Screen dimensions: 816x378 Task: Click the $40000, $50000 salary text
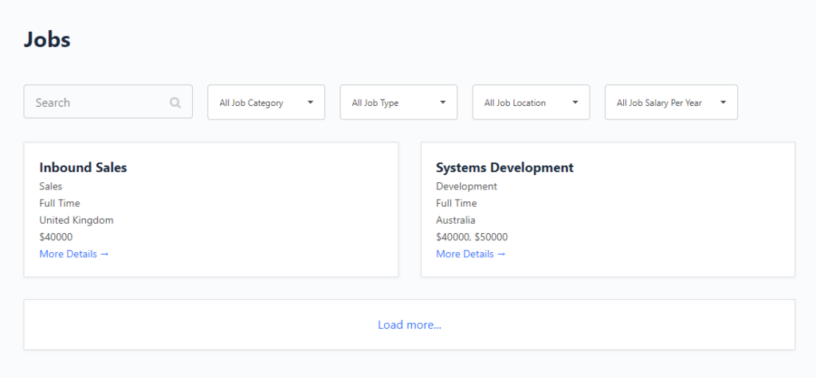click(x=472, y=237)
